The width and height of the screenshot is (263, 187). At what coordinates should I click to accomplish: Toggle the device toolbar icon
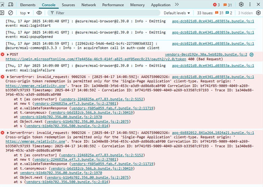10,4
